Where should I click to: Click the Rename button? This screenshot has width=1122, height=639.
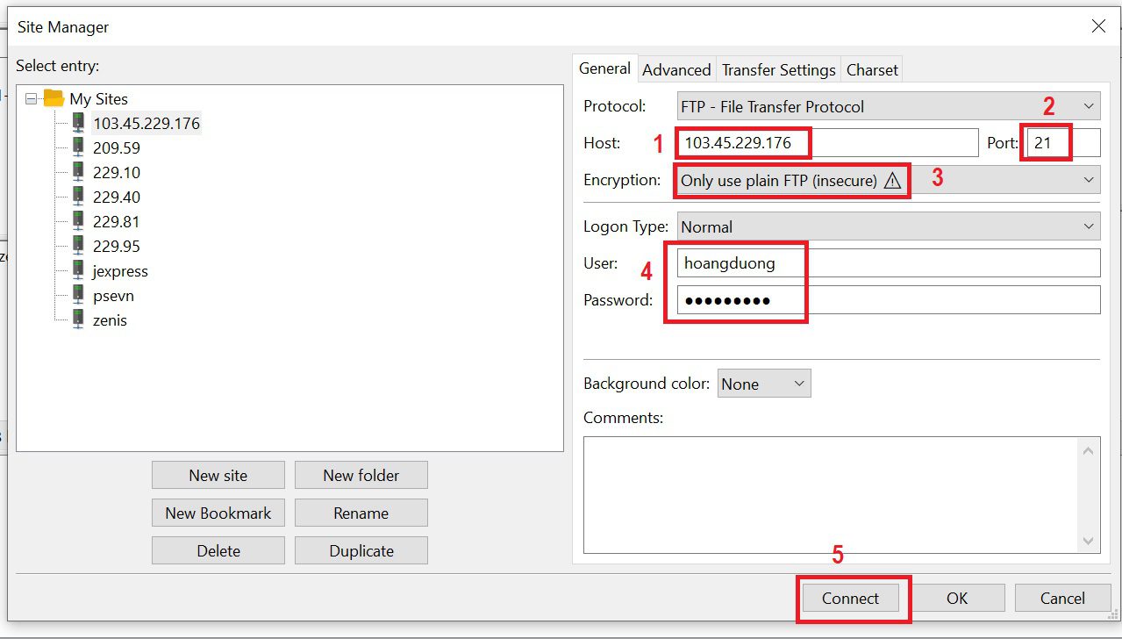pyautogui.click(x=361, y=513)
